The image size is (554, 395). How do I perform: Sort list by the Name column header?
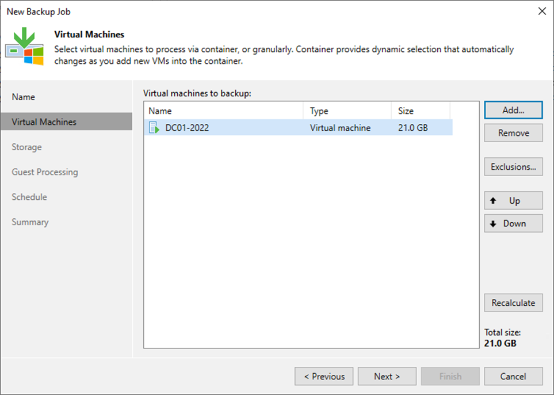click(x=224, y=111)
